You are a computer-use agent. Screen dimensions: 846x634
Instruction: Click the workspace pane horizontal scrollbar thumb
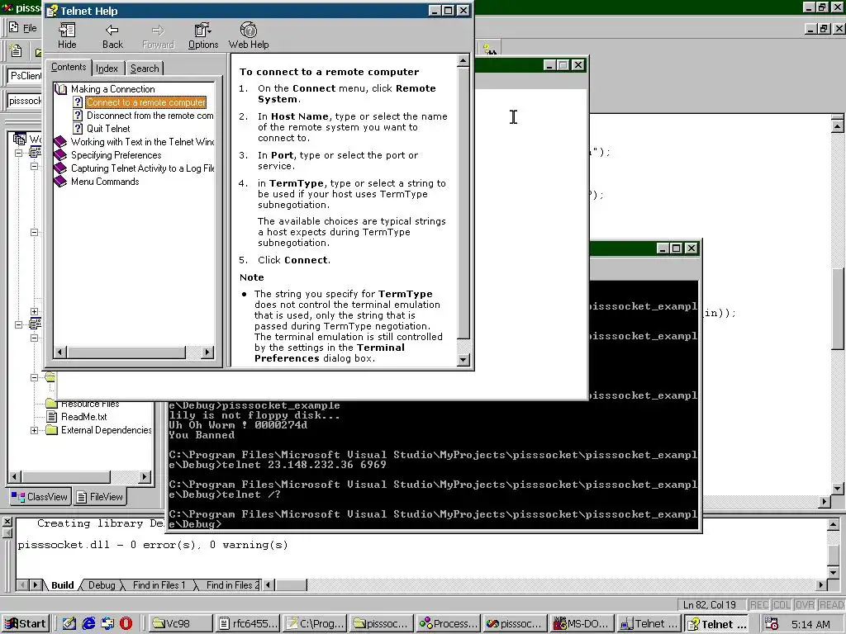pos(66,476)
